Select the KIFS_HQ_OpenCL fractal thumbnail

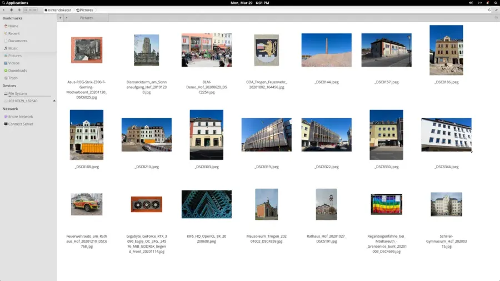[x=206, y=204]
